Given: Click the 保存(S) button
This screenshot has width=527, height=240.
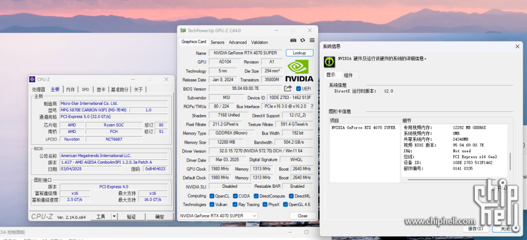Looking at the screenshot, I should click(x=475, y=229).
